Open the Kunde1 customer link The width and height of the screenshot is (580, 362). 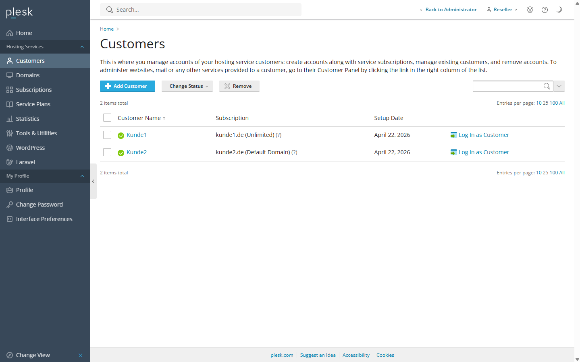point(137,135)
